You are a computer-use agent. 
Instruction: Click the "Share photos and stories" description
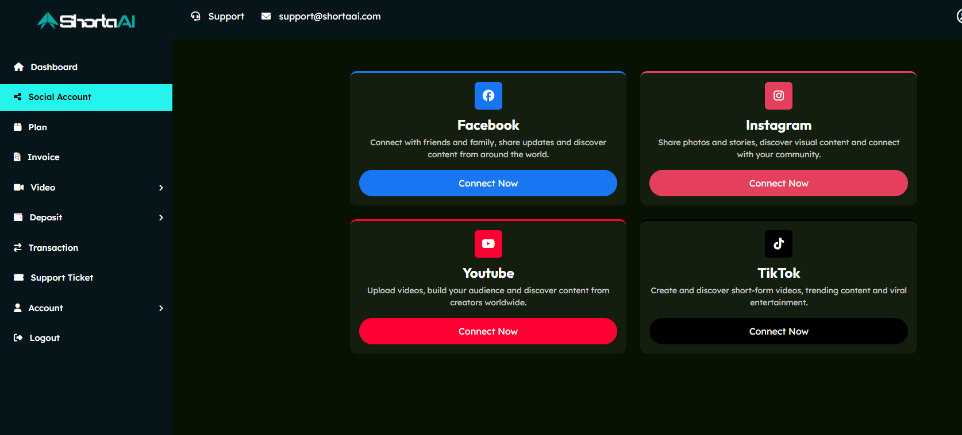point(779,148)
